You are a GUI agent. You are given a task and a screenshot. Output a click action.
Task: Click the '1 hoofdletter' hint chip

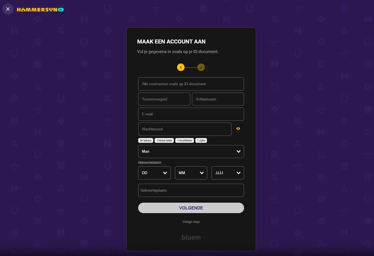point(185,141)
